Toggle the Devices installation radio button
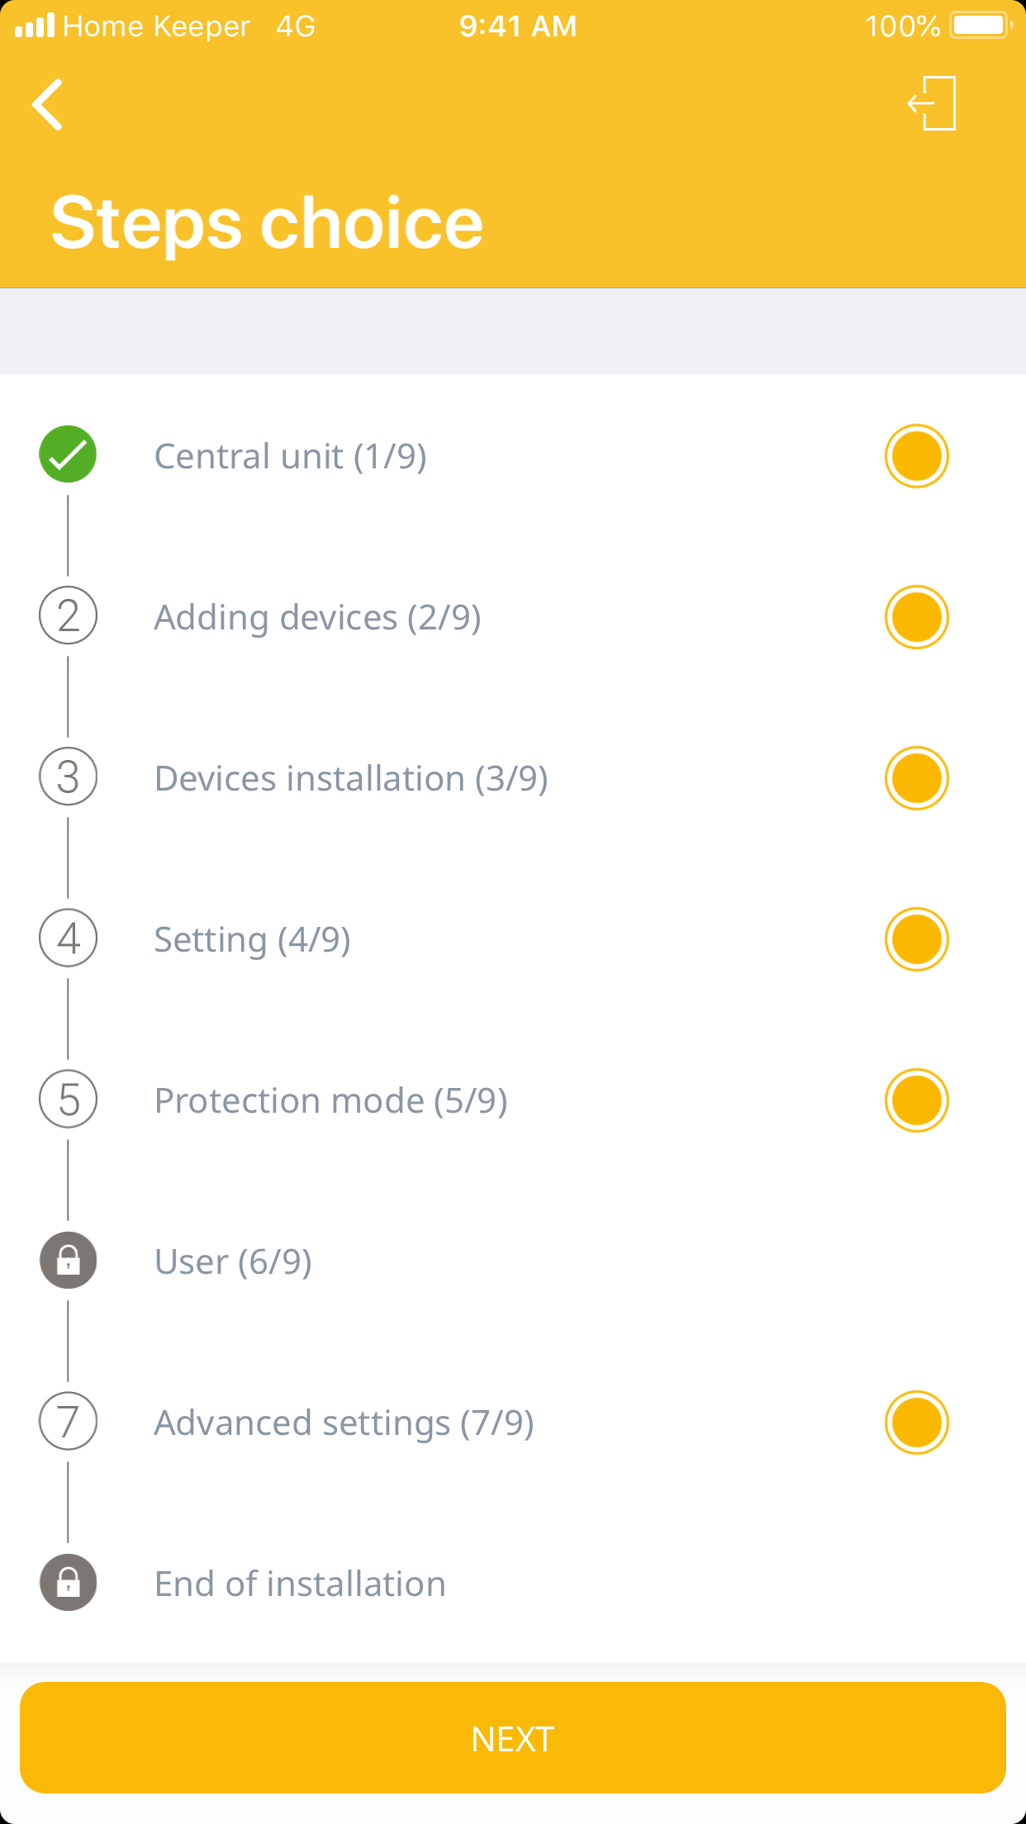The image size is (1026, 1824). (x=916, y=778)
